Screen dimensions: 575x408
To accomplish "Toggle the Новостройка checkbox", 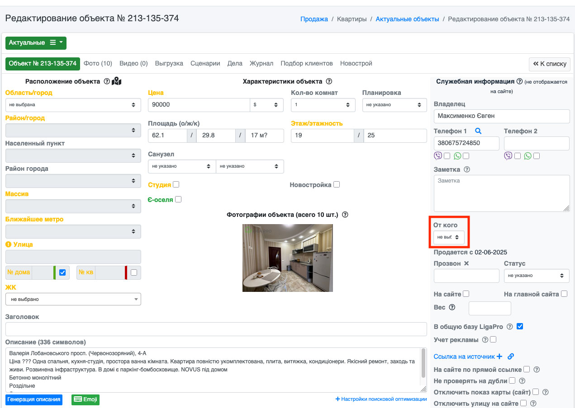I will tap(336, 184).
